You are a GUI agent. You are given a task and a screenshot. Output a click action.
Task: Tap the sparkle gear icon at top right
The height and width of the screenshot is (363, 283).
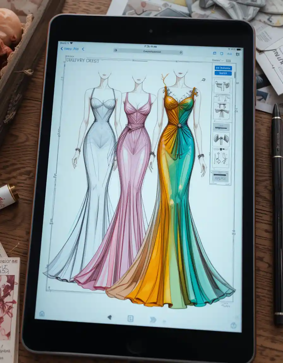click(237, 54)
